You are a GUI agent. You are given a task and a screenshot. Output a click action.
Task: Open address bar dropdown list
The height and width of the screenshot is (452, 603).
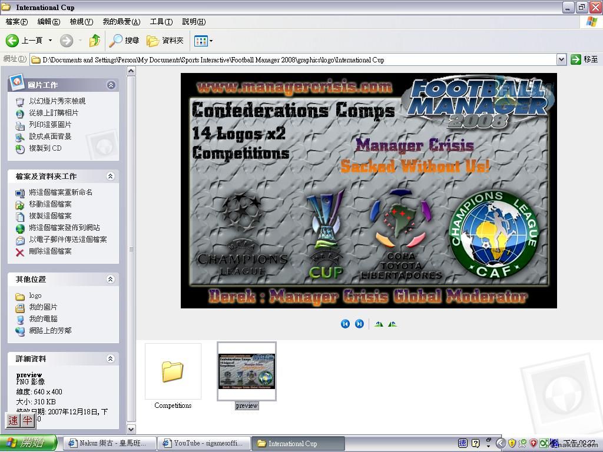561,59
